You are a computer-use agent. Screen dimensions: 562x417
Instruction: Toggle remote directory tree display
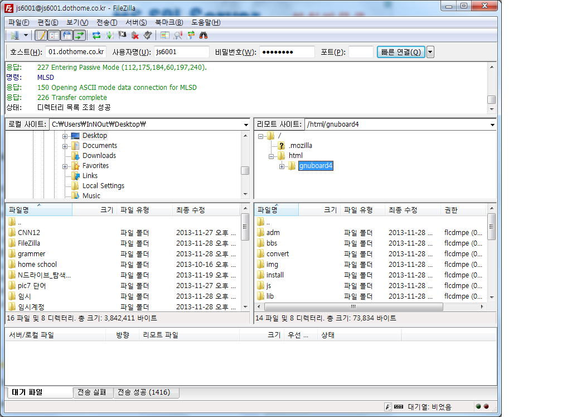click(67, 35)
